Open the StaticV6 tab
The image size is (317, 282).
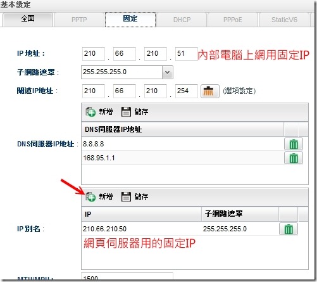click(284, 20)
